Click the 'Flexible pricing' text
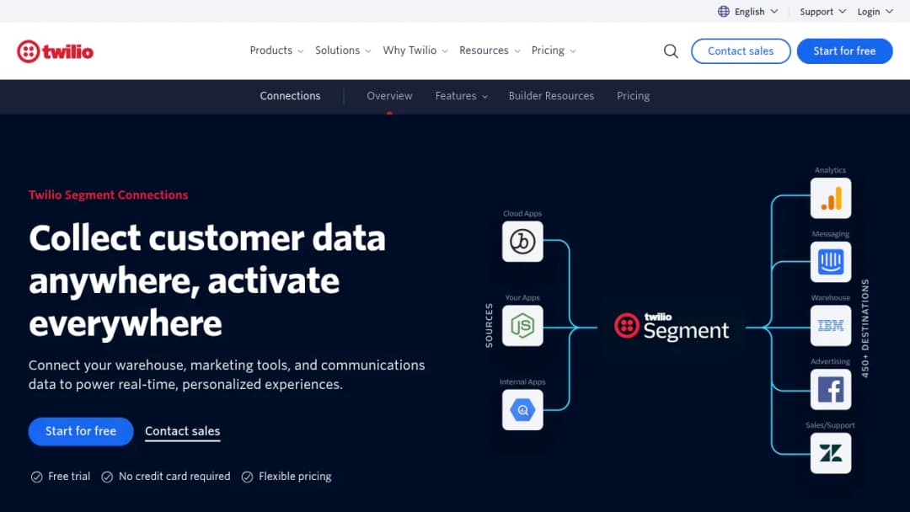The image size is (910, 512). coord(295,477)
